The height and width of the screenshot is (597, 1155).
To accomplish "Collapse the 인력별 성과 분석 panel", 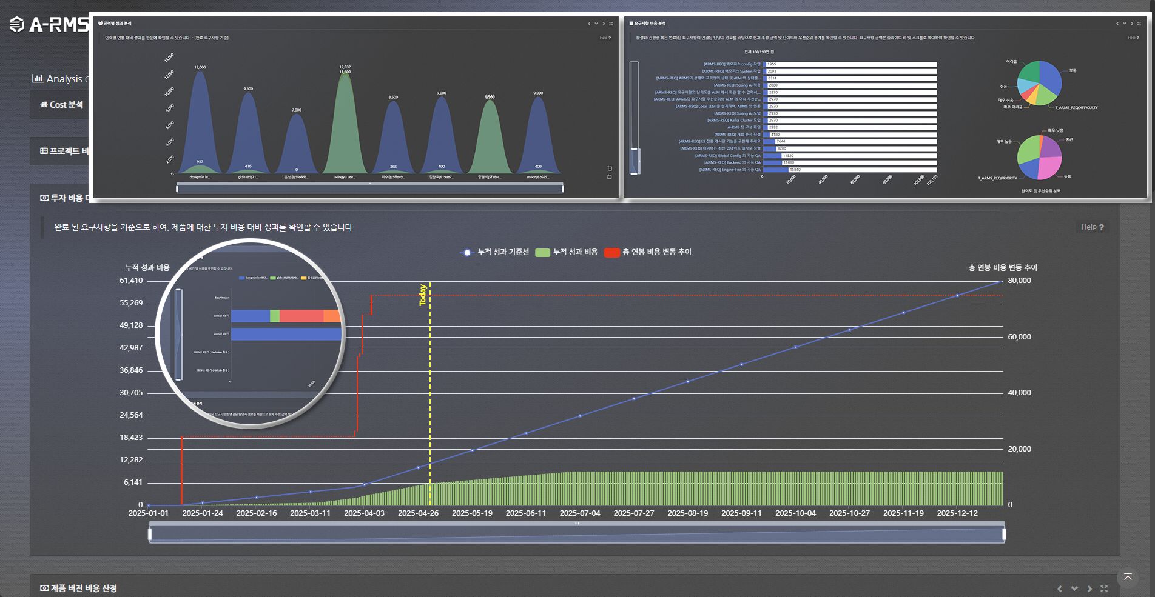I will pyautogui.click(x=596, y=24).
